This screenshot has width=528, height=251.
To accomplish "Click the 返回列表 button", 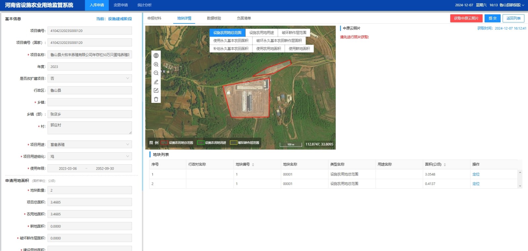I will (x=513, y=18).
